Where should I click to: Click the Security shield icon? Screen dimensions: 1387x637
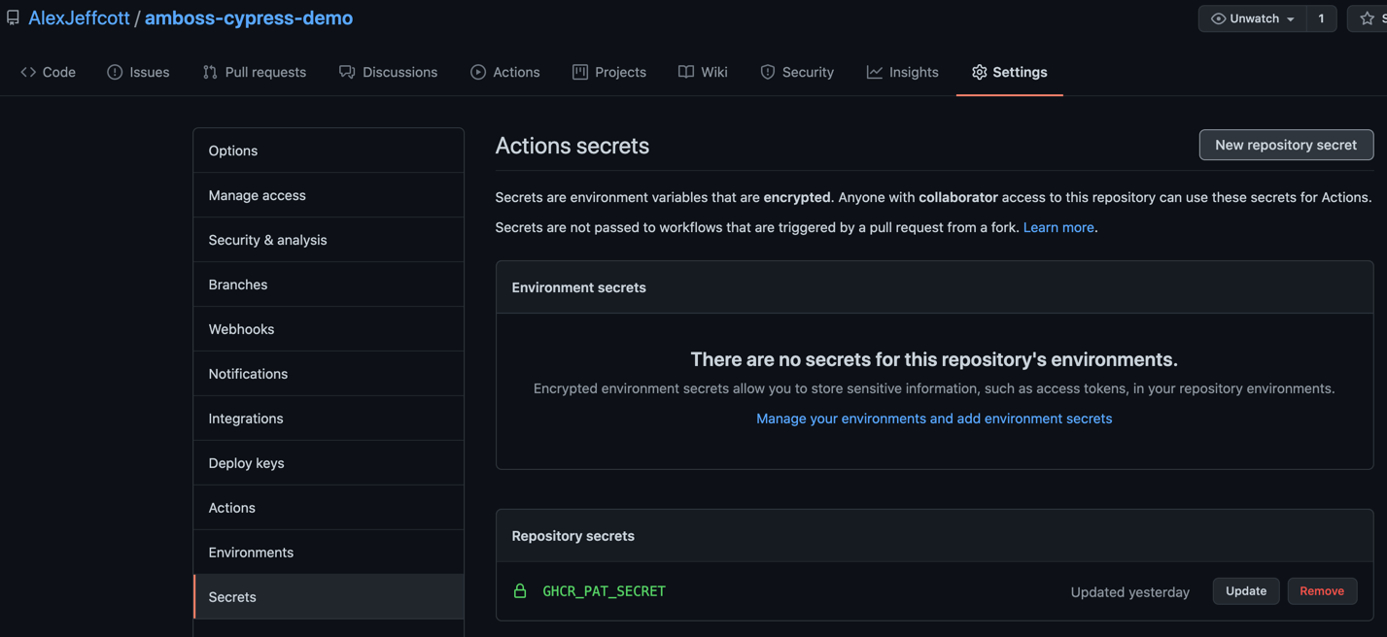pyautogui.click(x=768, y=72)
